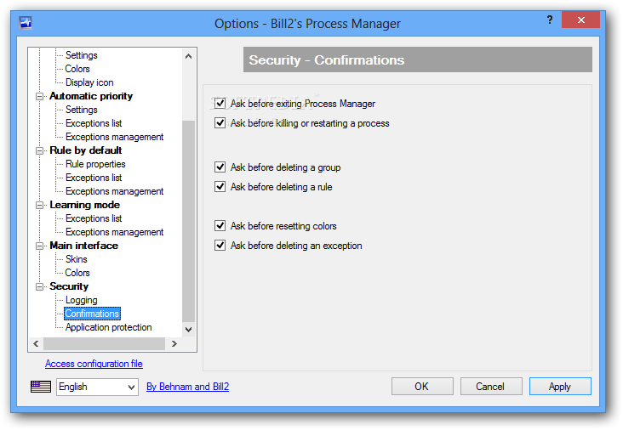The height and width of the screenshot is (430, 623).
Task: Select Display icon in the tree
Action: [89, 82]
